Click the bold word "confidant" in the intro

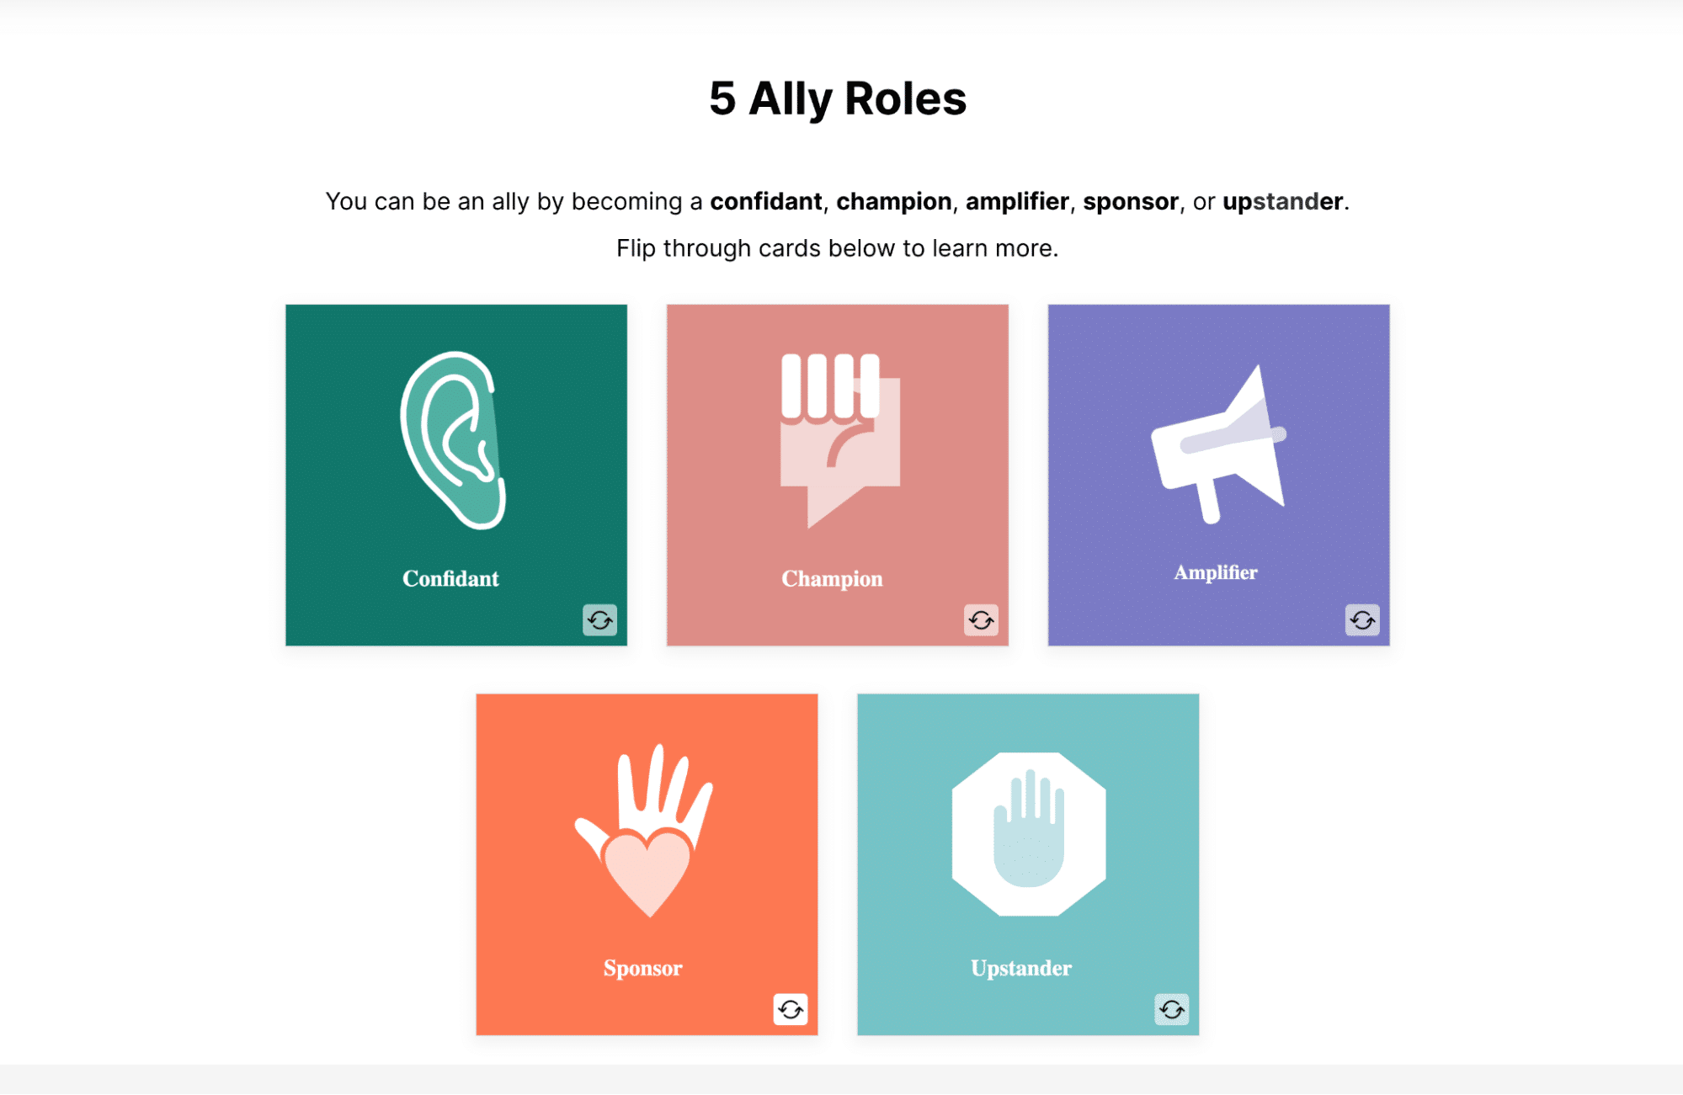765,202
